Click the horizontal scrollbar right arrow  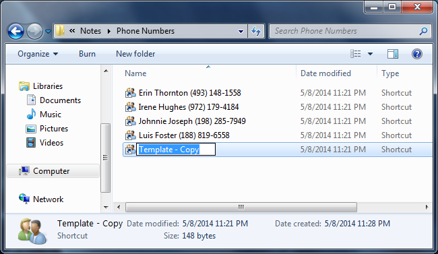(x=427, y=207)
